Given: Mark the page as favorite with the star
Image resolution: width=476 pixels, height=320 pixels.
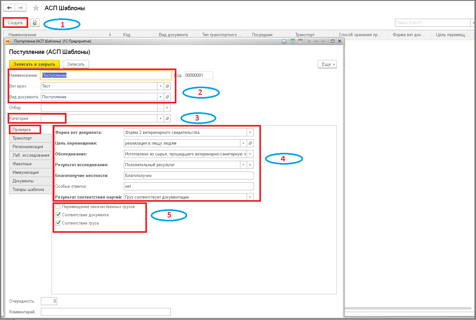Looking at the screenshot, I should coord(36,8).
